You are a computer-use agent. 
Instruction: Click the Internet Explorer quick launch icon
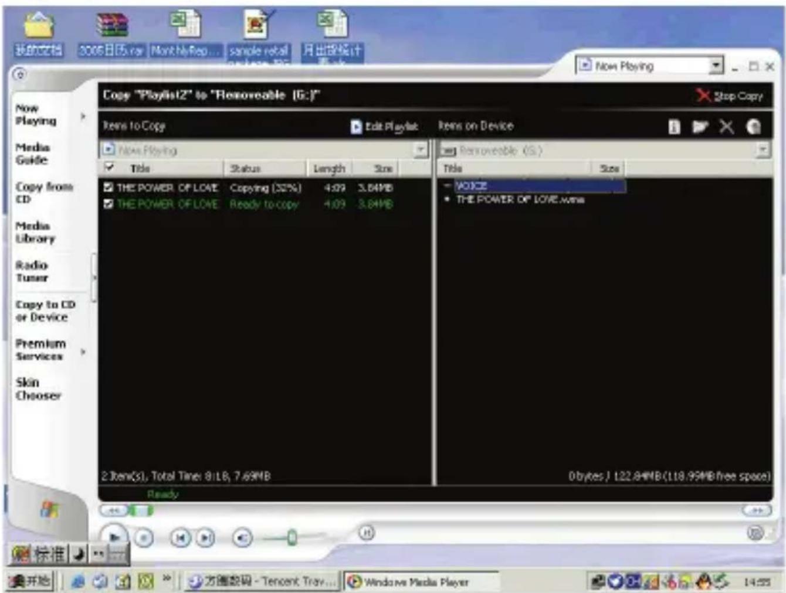(78, 581)
